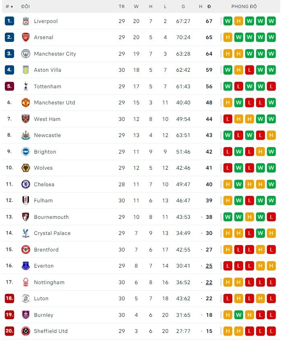281x341 pixels.
Task: Open the Newcastle team link
Action: point(47,135)
